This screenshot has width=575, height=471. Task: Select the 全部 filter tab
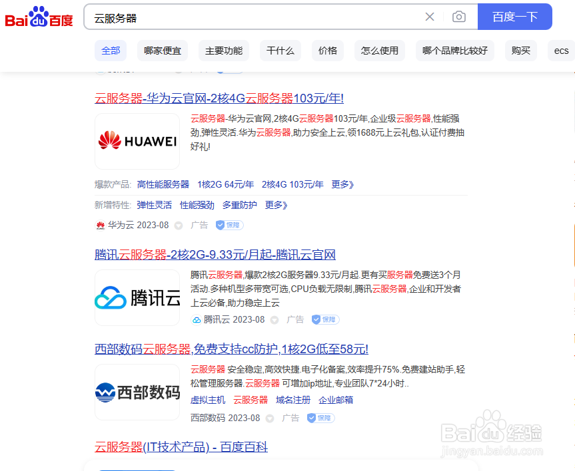coord(111,51)
